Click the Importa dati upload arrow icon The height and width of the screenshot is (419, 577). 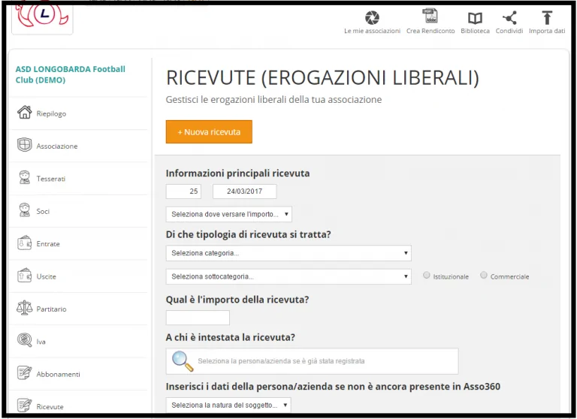click(547, 17)
